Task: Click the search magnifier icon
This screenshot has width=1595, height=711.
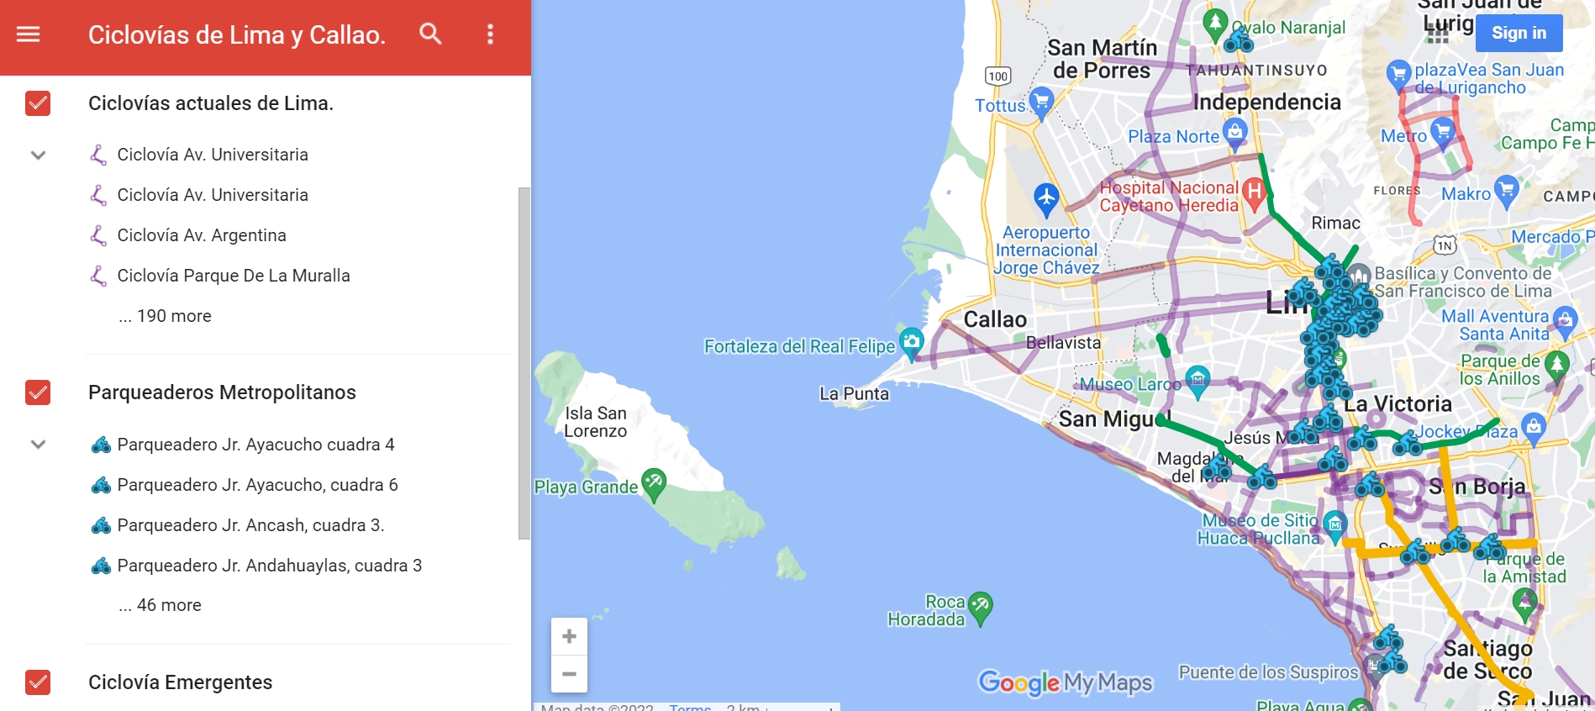Action: (x=430, y=34)
